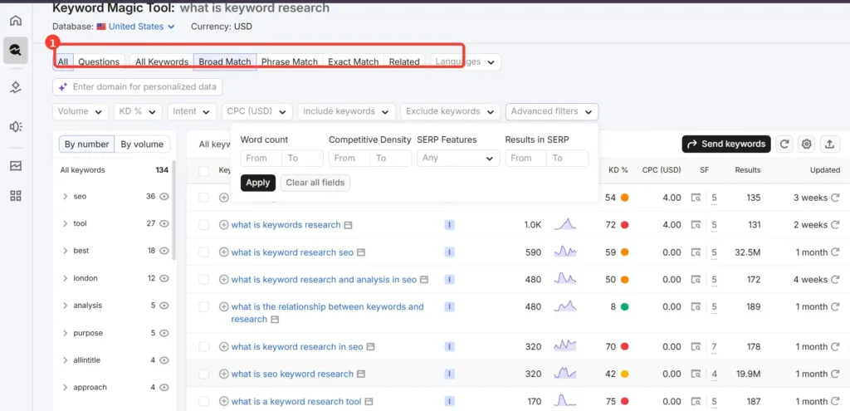Screen dimensions: 850x411
Task: Click the United States flag icon
Action: [x=101, y=26]
